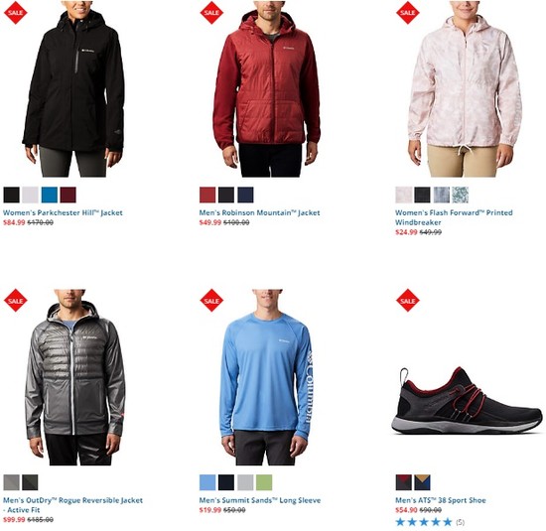This screenshot has height=531, width=546.
Task: Open Men's Summit Sands Long Sleeve link
Action: pyautogui.click(x=260, y=500)
